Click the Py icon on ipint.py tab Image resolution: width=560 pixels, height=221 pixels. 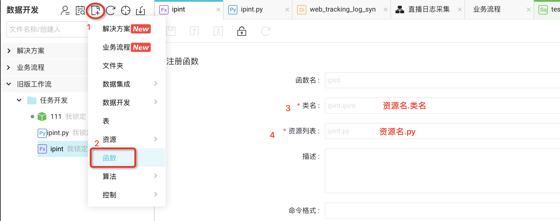(x=233, y=10)
